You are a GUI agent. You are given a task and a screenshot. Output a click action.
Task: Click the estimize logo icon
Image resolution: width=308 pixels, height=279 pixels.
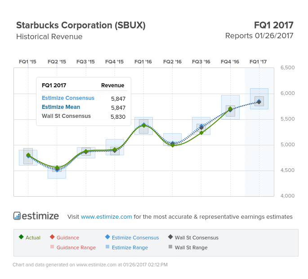point(17,216)
